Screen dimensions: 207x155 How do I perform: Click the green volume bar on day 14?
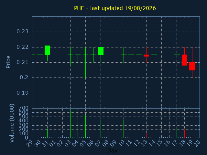click(154, 125)
